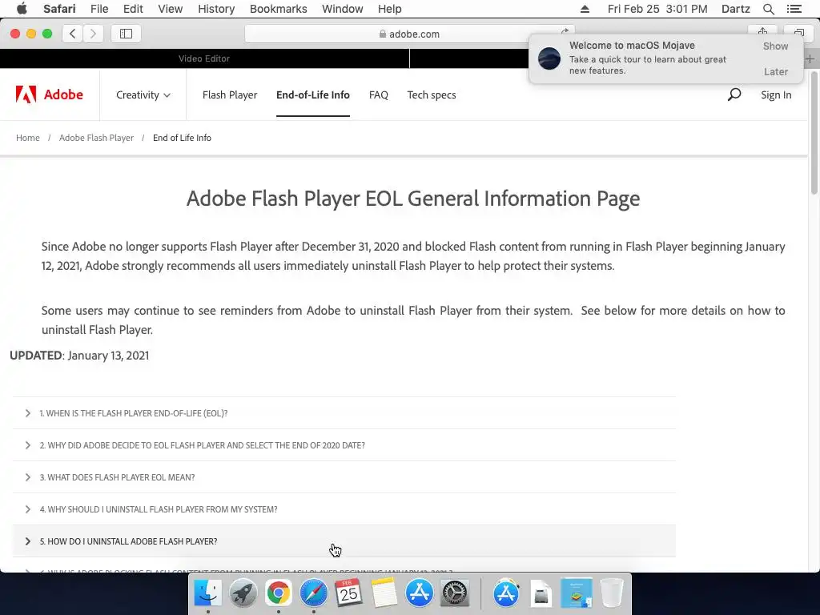The image size is (820, 615).
Task: Open the FAQ nav link
Action: 379,94
